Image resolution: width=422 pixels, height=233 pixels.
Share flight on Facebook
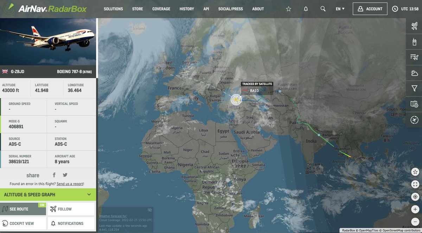coord(54,175)
